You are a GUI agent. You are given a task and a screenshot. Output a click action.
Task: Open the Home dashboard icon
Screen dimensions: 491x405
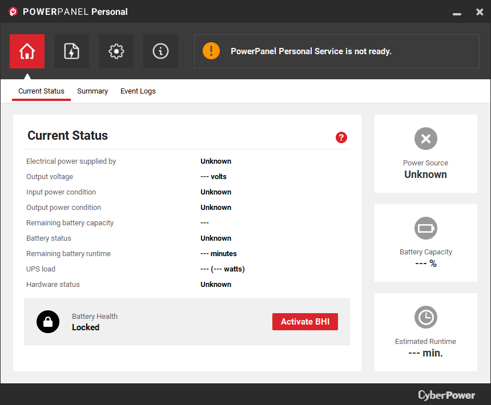coord(27,51)
